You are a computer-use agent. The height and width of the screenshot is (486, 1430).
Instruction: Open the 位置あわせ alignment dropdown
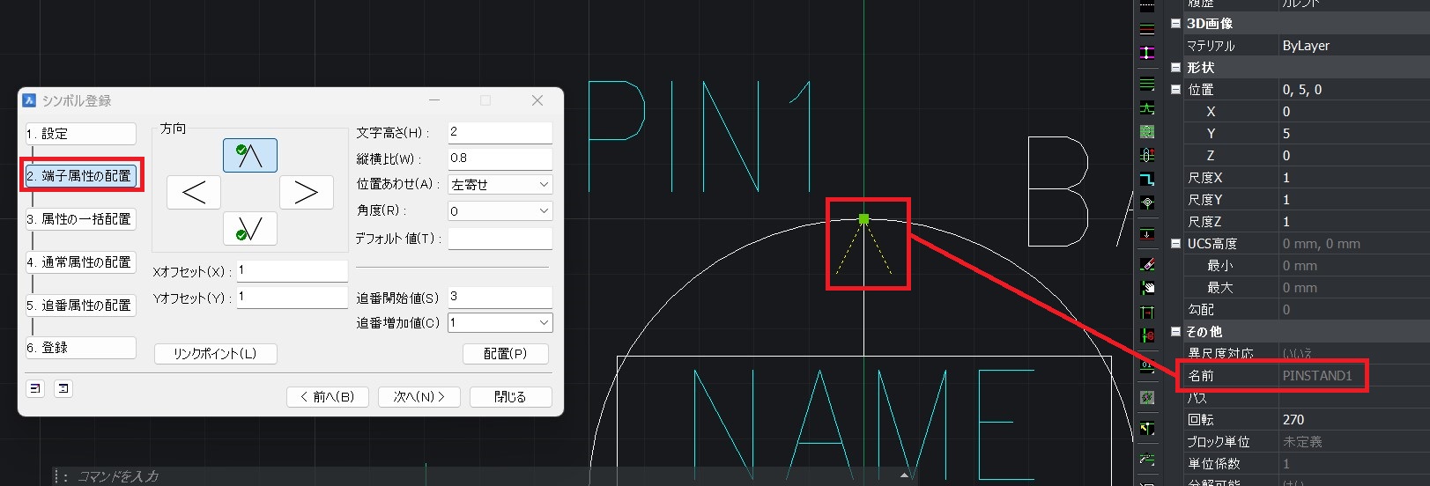544,185
